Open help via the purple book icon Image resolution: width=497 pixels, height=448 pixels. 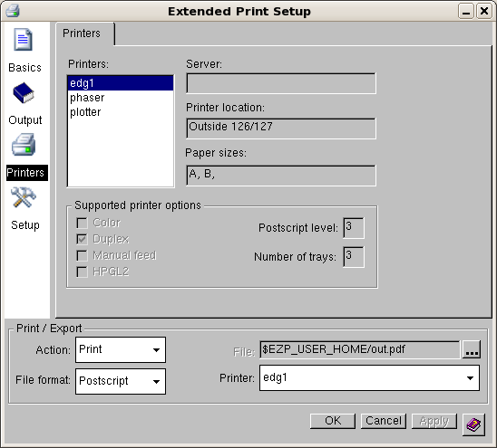473,424
